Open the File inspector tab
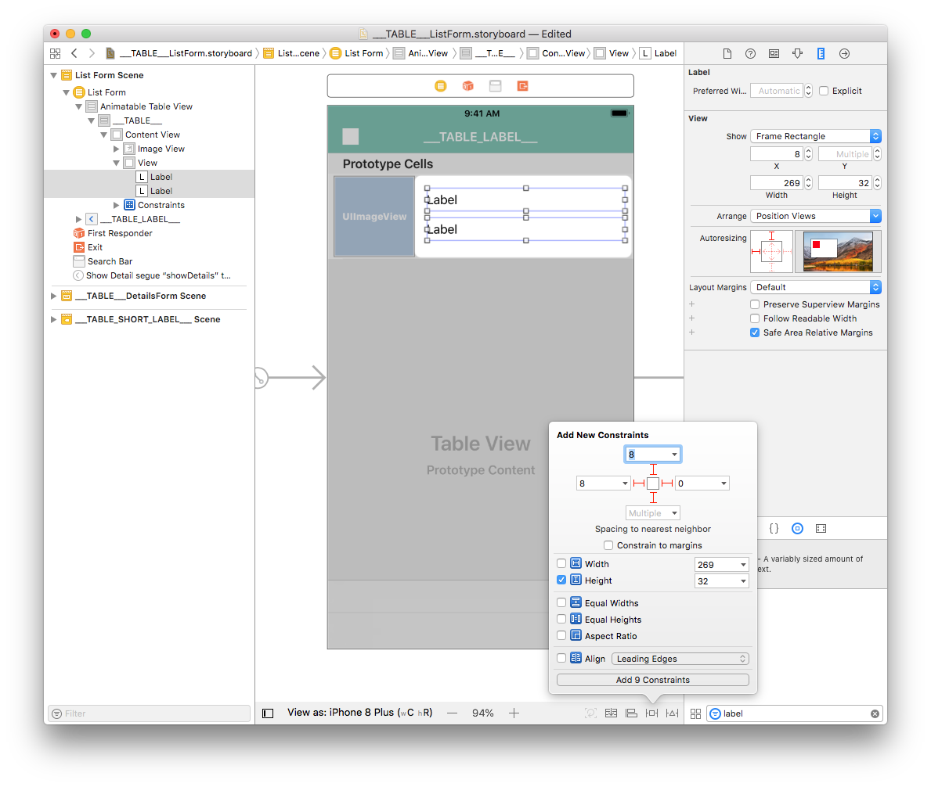 tap(727, 53)
